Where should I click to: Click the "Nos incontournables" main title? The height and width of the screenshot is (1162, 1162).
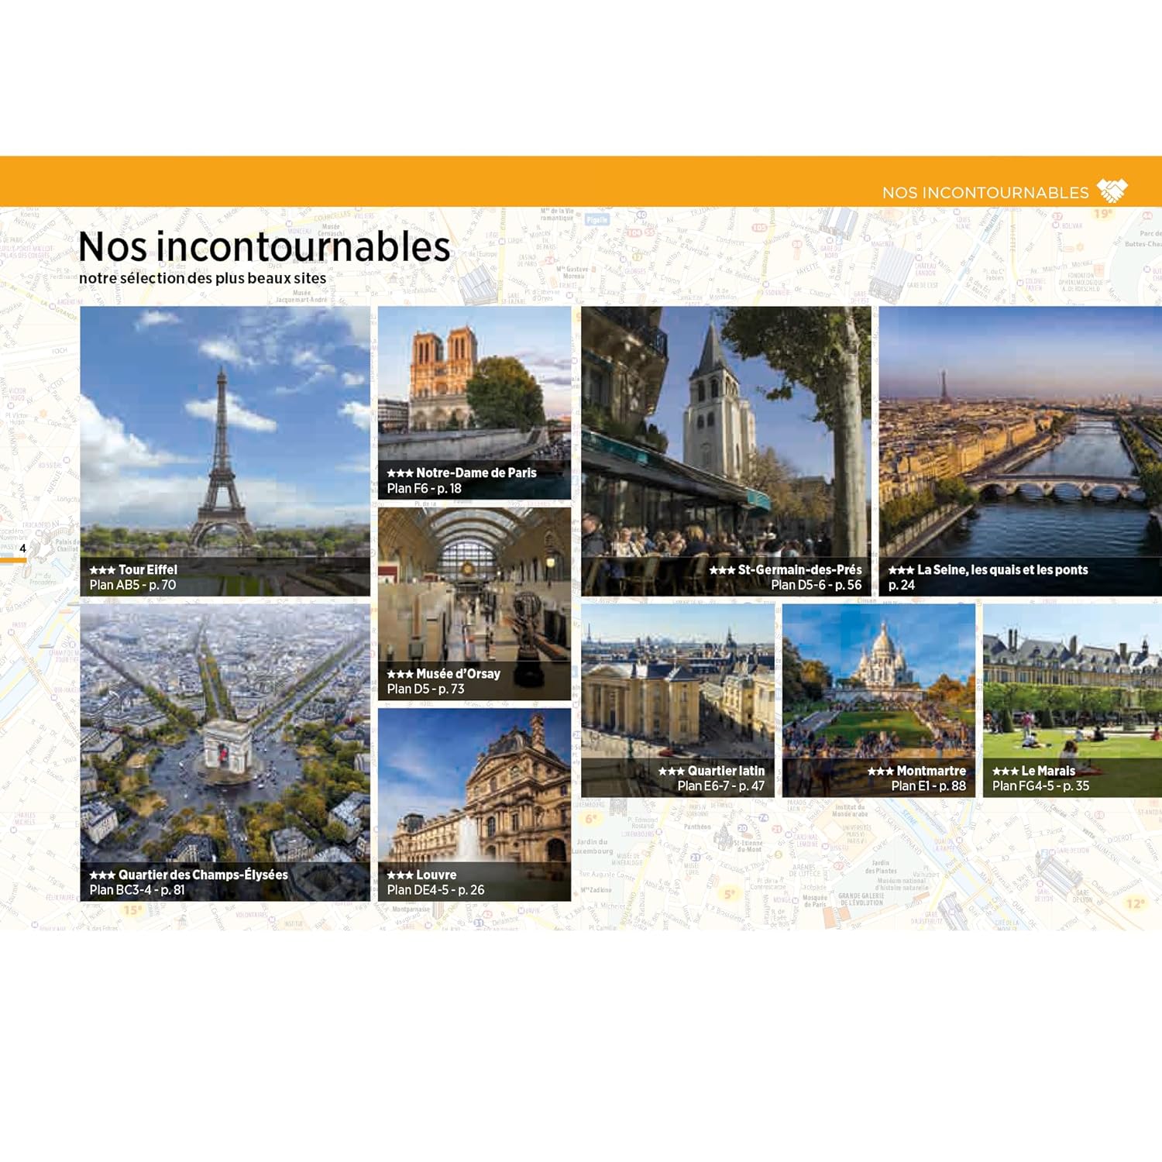click(x=264, y=247)
